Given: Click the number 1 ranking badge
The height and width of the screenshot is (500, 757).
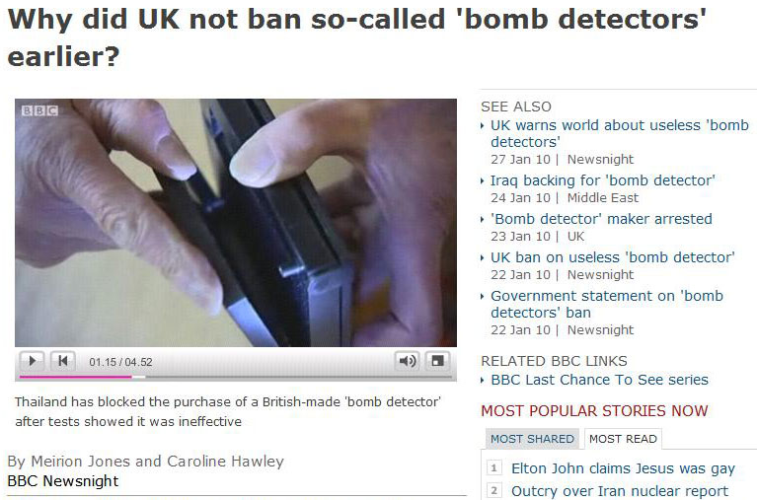Looking at the screenshot, I should pos(493,467).
